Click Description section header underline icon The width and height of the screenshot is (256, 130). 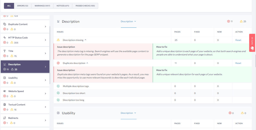[x=58, y=21]
